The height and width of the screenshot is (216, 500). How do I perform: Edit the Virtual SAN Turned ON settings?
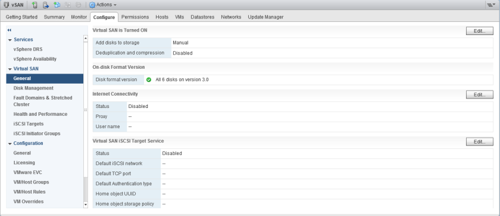480,31
